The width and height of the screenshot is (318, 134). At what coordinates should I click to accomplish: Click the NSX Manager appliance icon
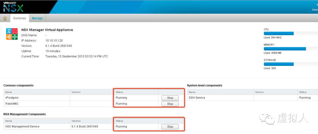click(x=12, y=34)
